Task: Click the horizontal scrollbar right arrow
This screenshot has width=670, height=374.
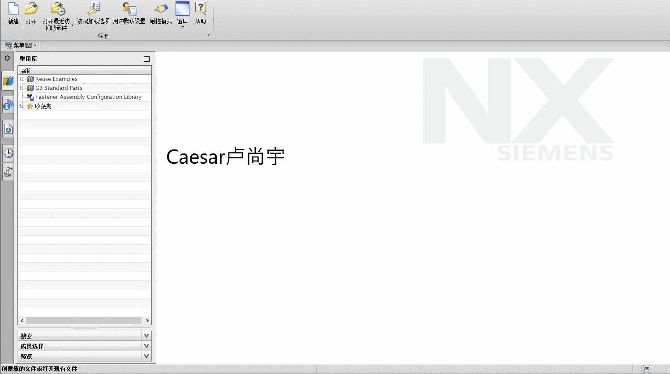Action: click(147, 321)
